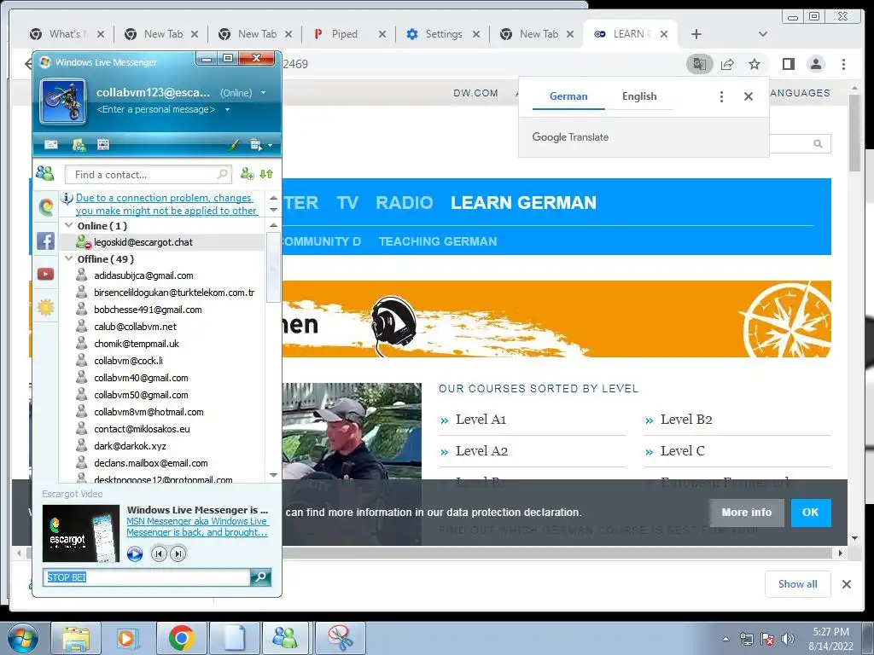Open RADIO in DW navigation
This screenshot has height=655, width=874.
click(x=404, y=203)
